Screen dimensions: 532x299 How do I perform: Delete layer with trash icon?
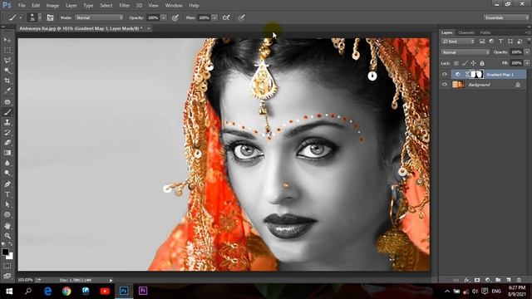519,280
